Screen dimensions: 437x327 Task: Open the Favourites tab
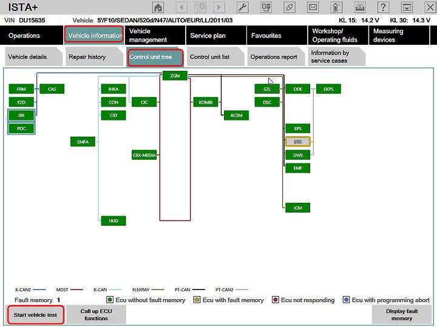pyautogui.click(x=277, y=35)
